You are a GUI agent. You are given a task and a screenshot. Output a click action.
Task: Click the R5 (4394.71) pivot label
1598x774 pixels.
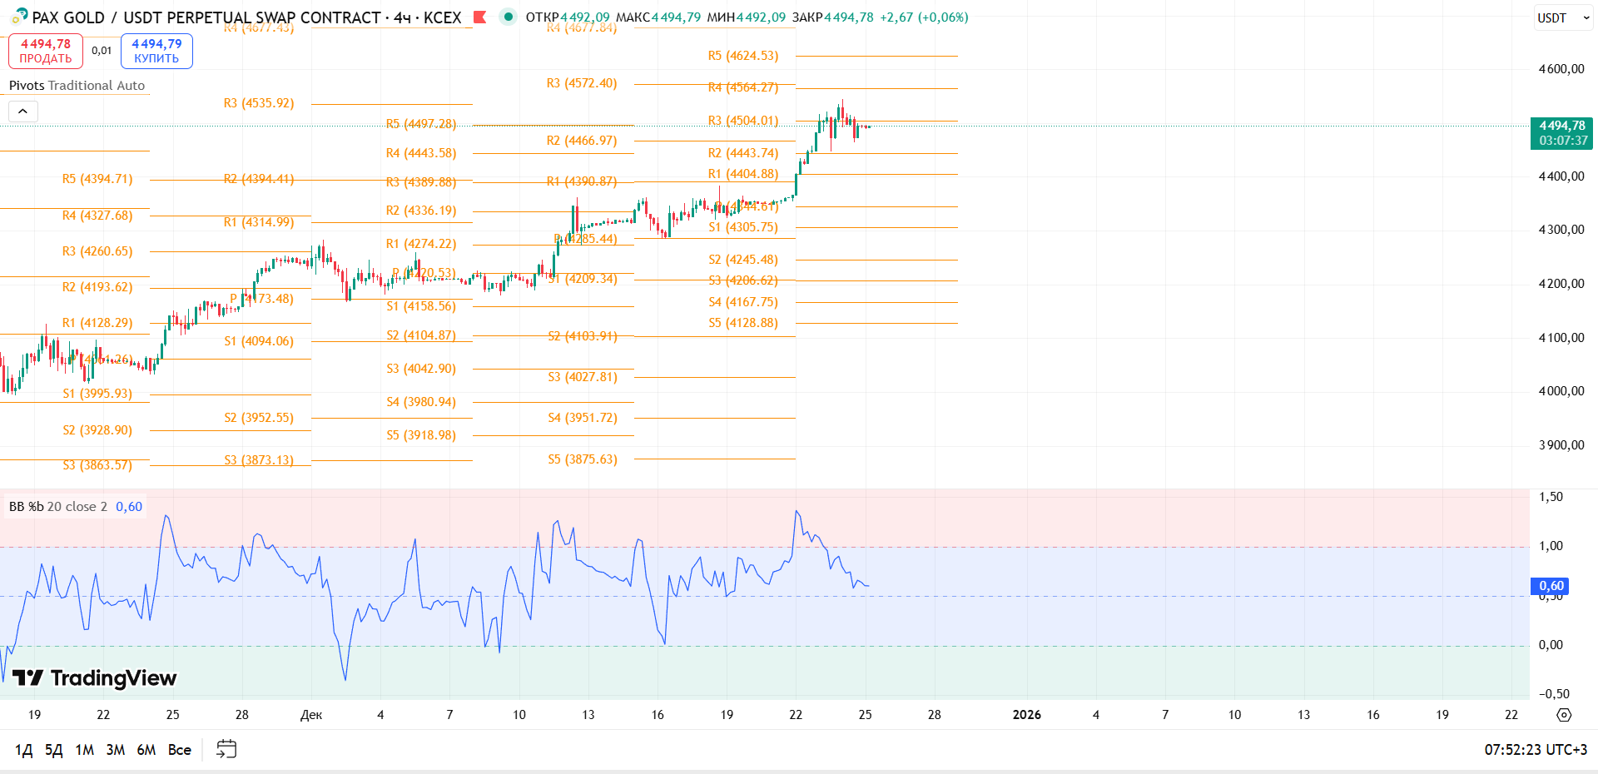tap(97, 179)
